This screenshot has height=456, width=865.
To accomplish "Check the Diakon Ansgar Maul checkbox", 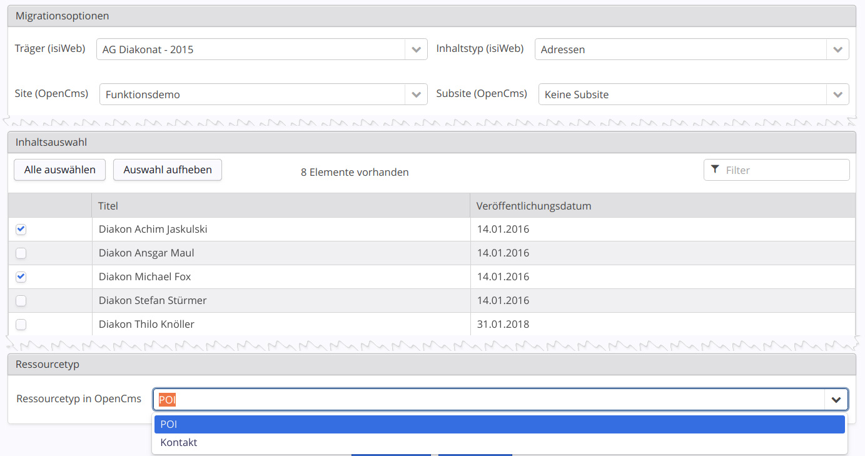I will coord(21,253).
